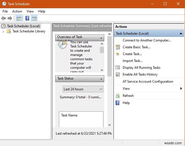
Task: Open the File menu
Action: click(x=5, y=11)
